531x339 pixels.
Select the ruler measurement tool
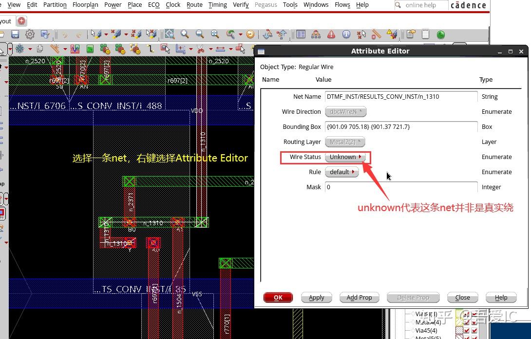point(376,34)
